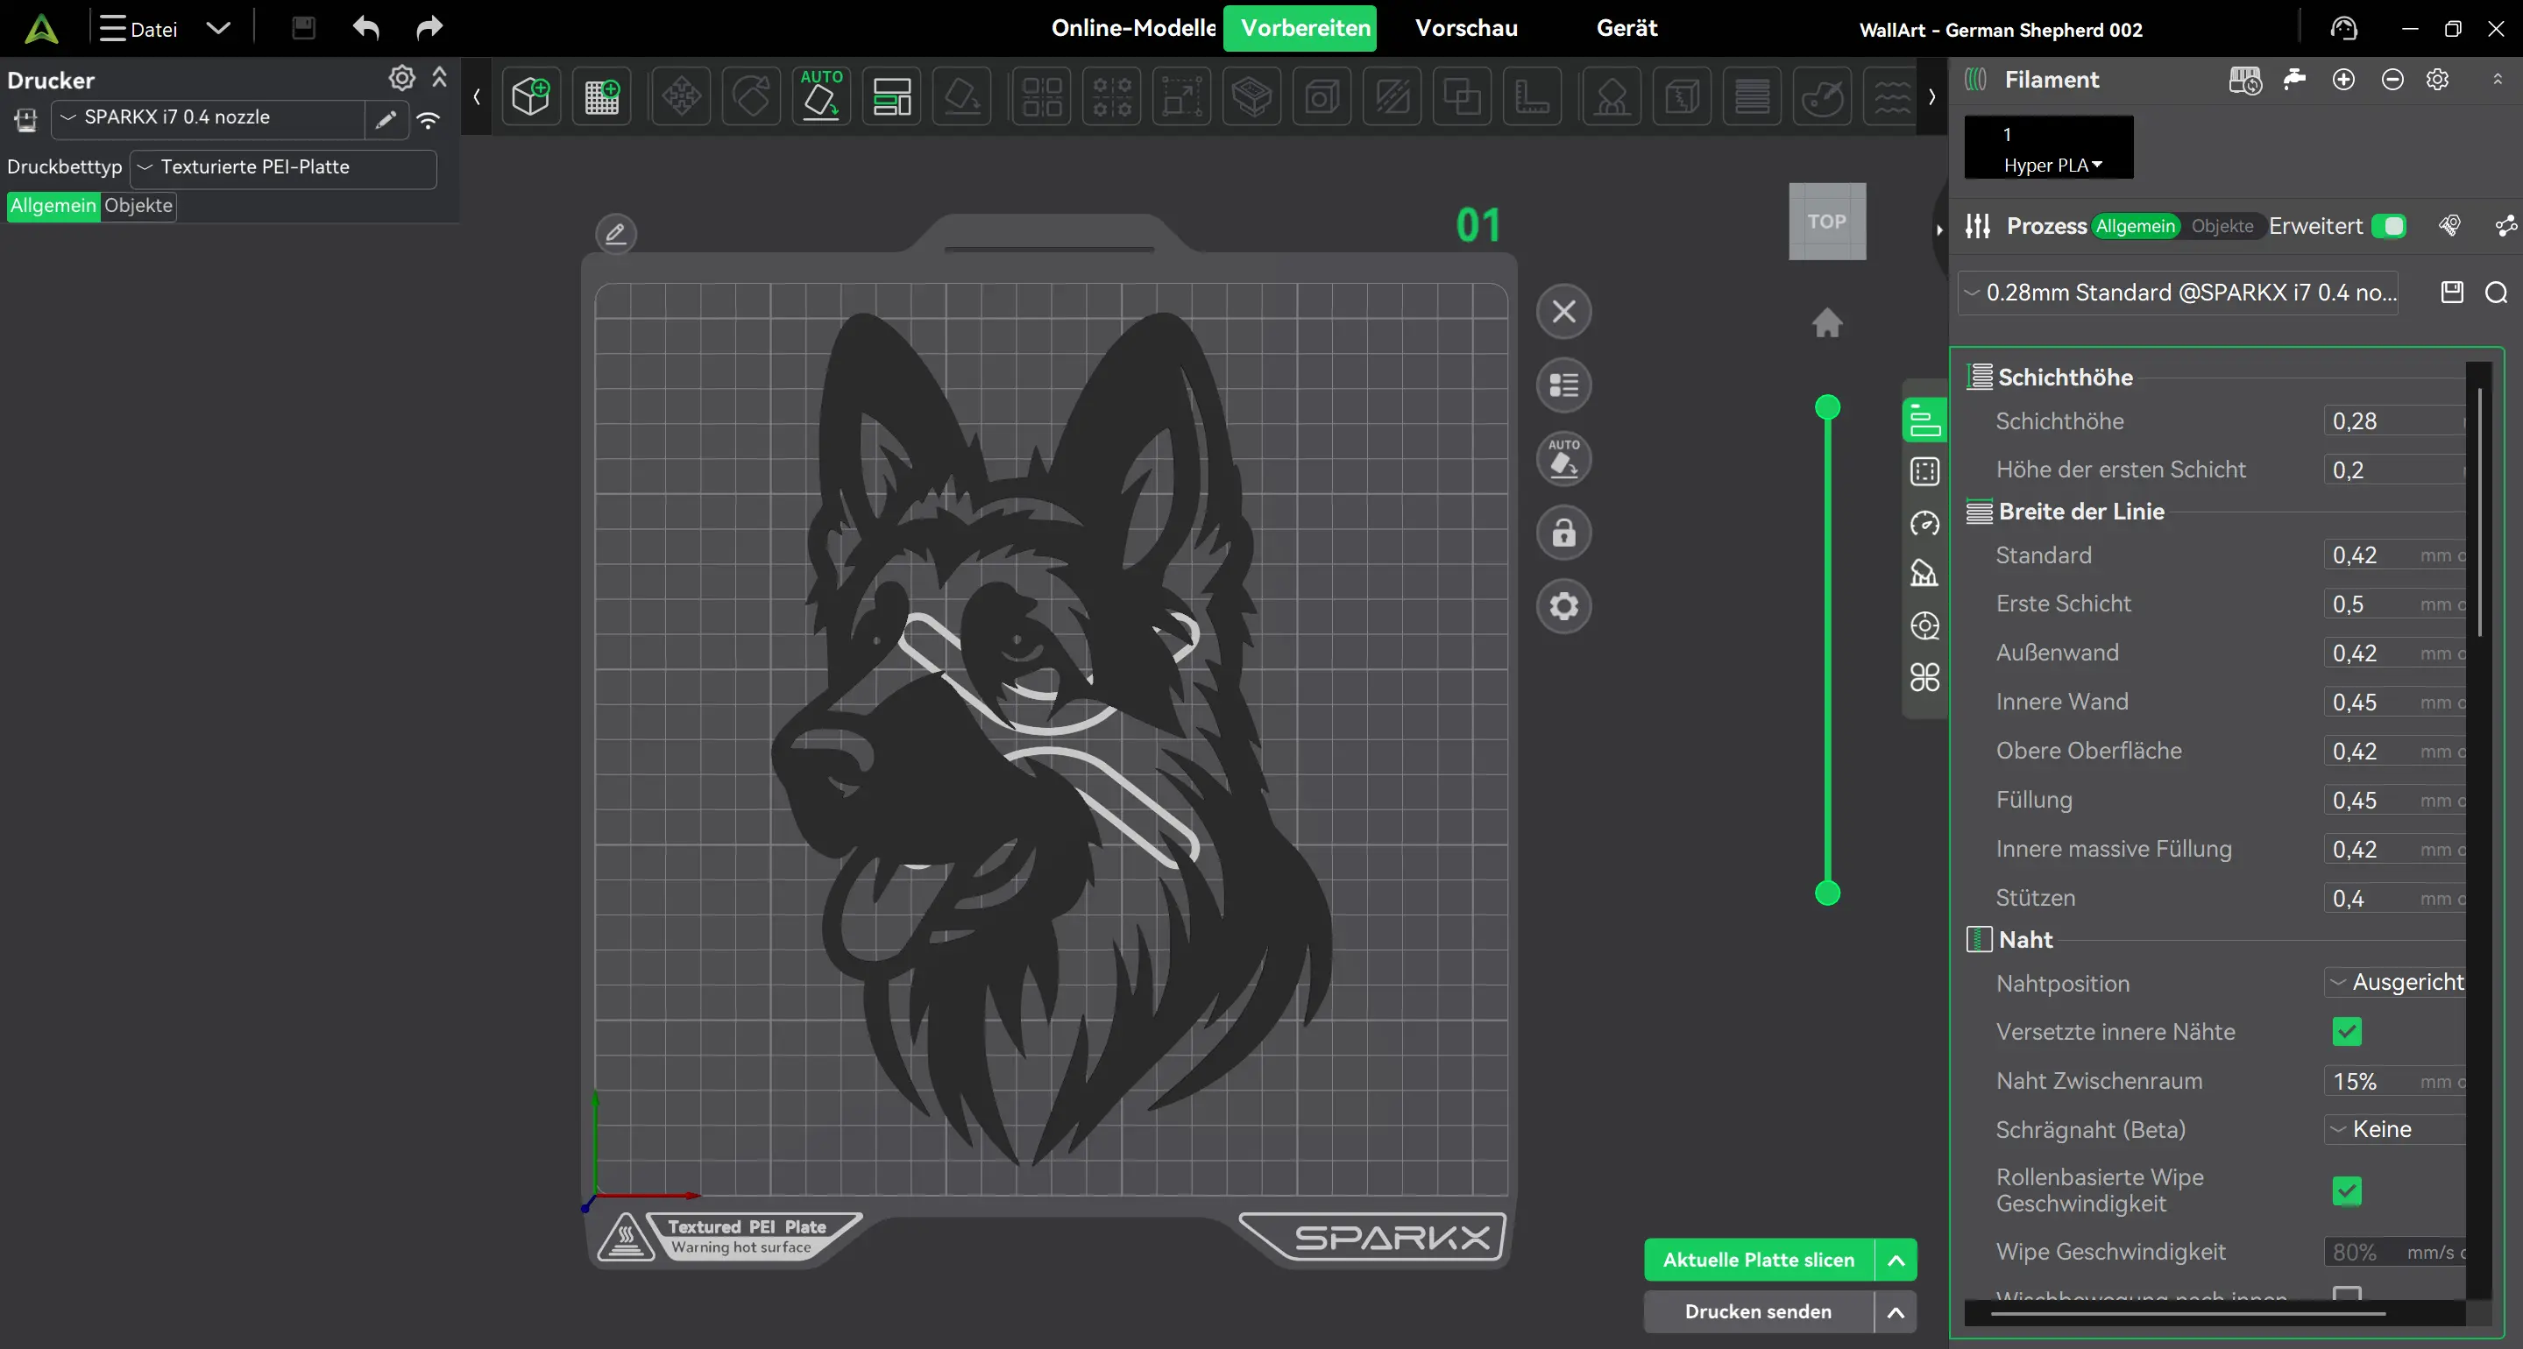The width and height of the screenshot is (2523, 1349).
Task: Open the Gerät tab
Action: pos(1626,27)
